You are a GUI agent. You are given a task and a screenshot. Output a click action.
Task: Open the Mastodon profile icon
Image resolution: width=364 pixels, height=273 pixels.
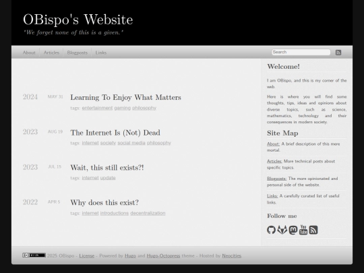coord(293,230)
